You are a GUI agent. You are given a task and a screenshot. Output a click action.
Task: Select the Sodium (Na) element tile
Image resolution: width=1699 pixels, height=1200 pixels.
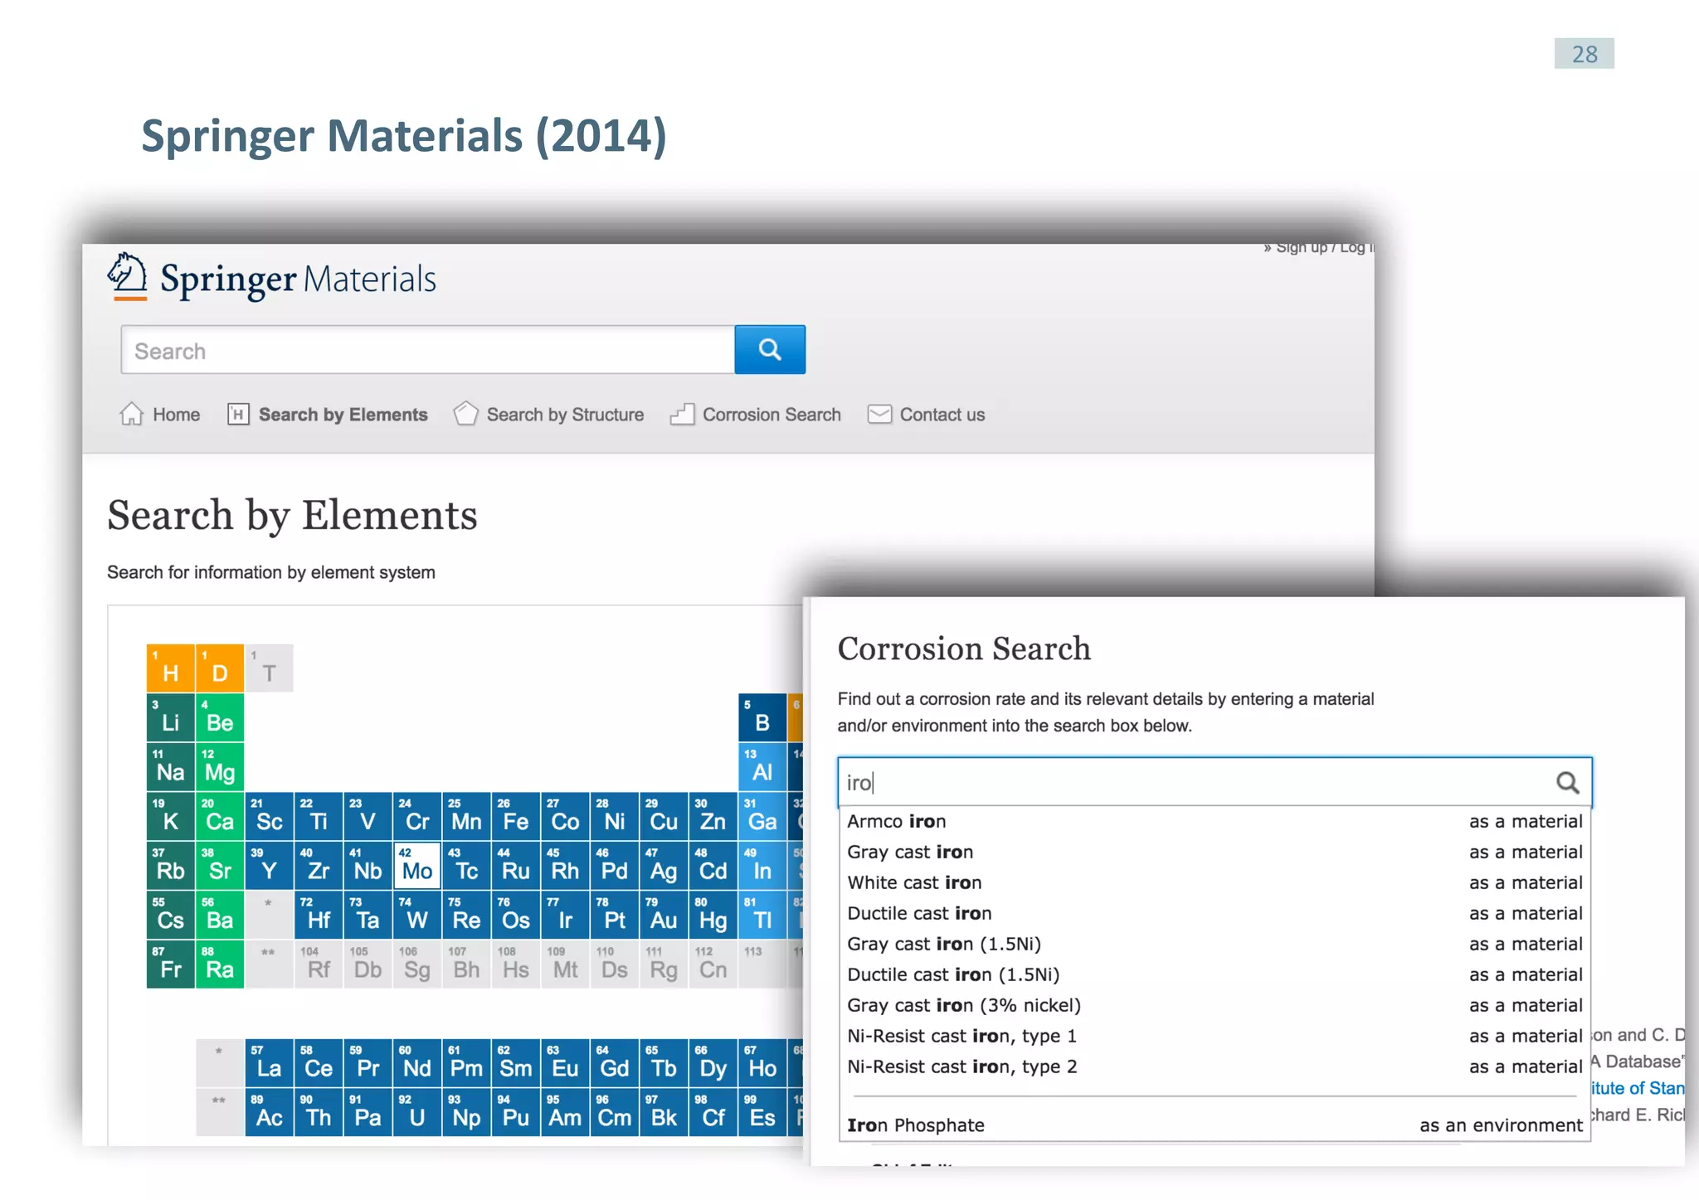click(170, 767)
